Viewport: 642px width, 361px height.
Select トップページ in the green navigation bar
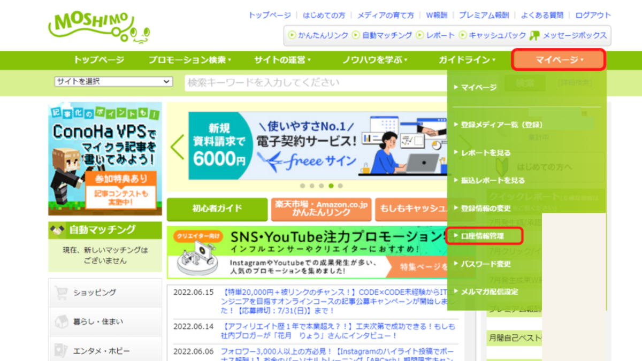[99, 60]
